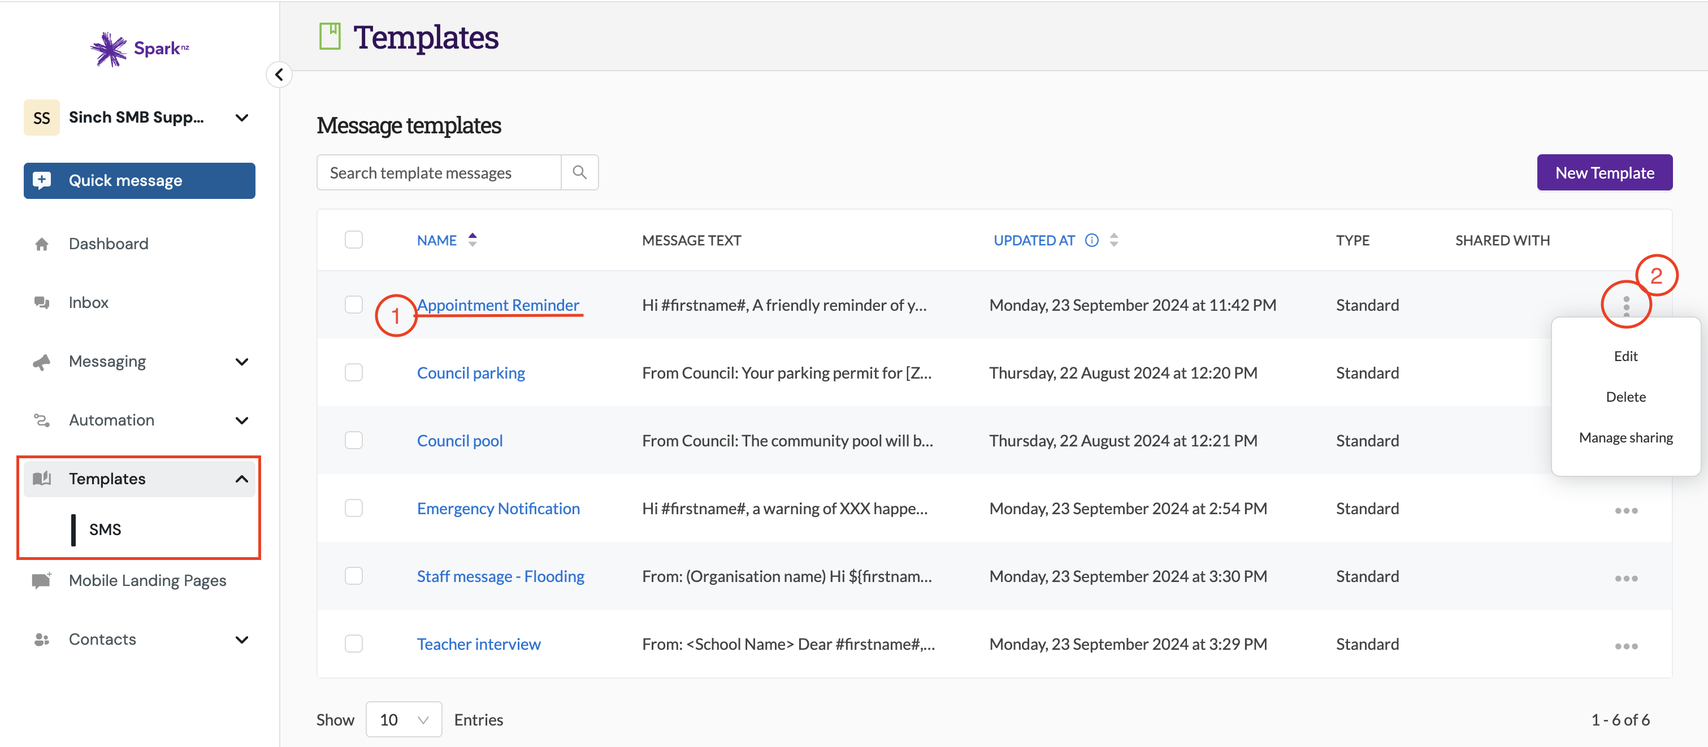Click the Spark NZ logo
This screenshot has height=747, width=1708.
pyautogui.click(x=140, y=49)
